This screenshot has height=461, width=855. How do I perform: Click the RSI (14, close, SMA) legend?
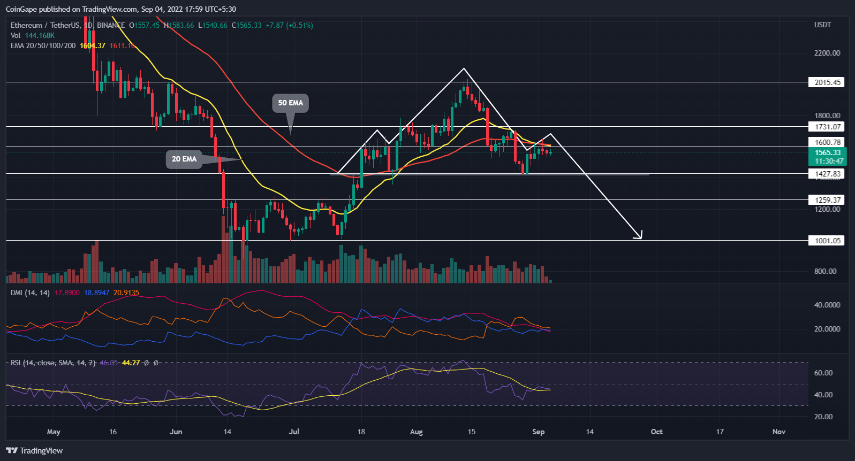tap(52, 363)
